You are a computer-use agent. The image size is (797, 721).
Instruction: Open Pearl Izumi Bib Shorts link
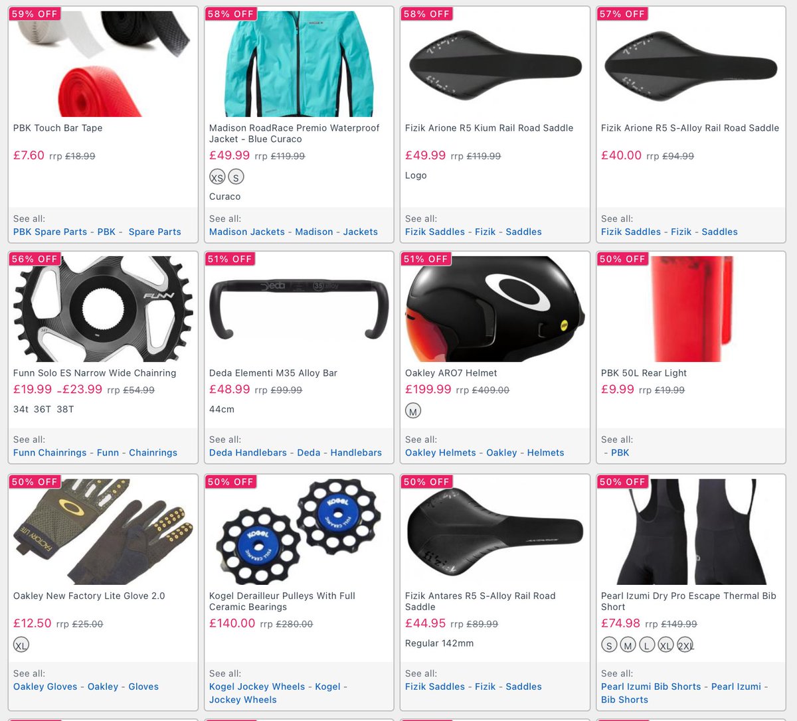click(x=651, y=686)
